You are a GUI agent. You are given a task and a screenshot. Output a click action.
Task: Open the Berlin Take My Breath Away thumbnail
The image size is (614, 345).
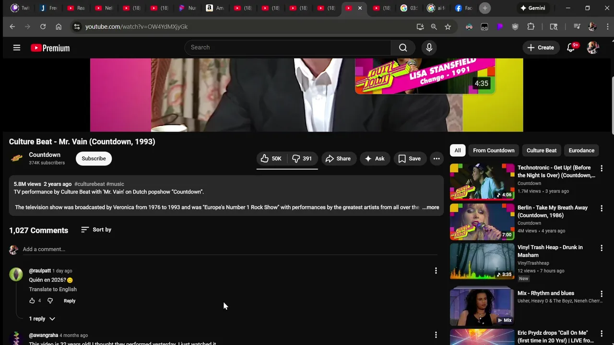[x=482, y=221]
